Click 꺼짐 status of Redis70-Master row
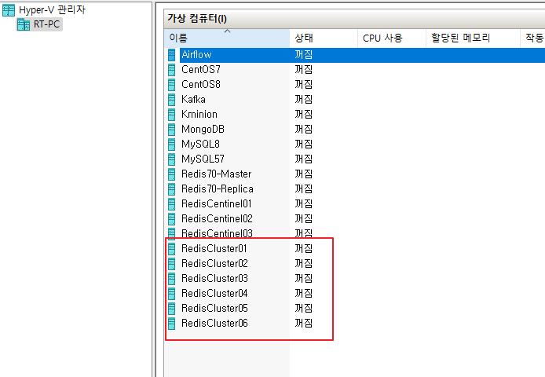This screenshot has width=545, height=377. pyautogui.click(x=303, y=174)
